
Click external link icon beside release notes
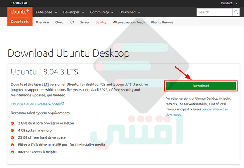pos(63,103)
